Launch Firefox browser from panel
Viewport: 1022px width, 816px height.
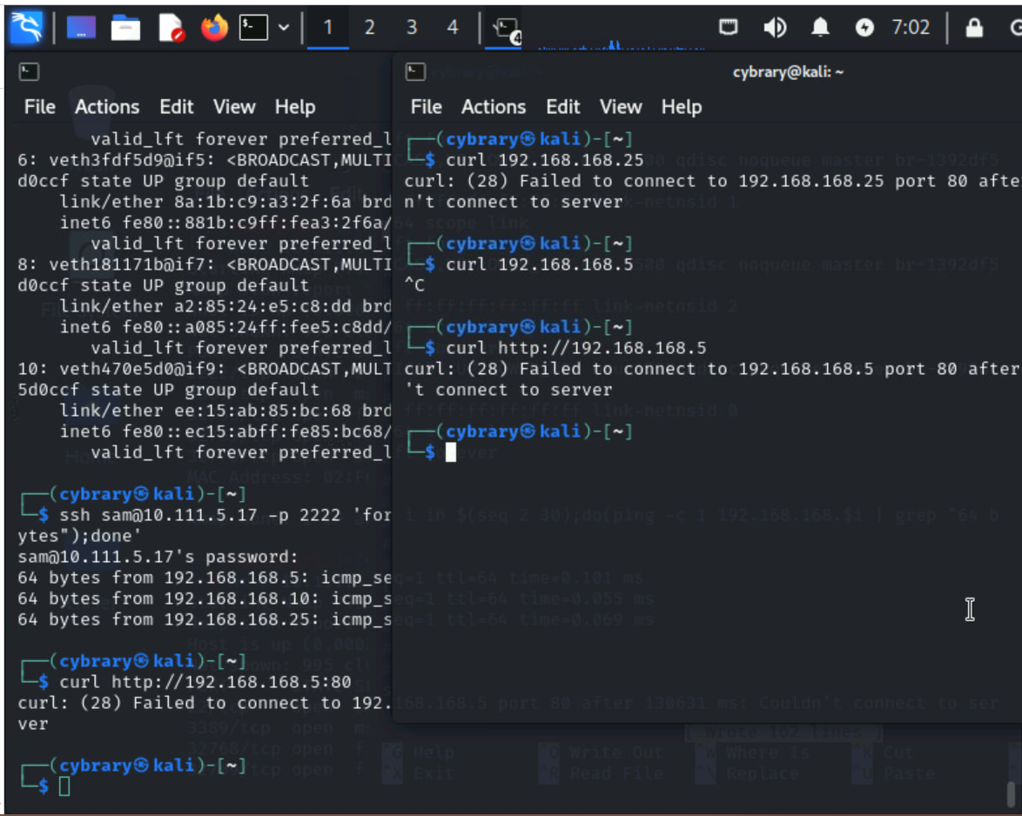pos(214,28)
